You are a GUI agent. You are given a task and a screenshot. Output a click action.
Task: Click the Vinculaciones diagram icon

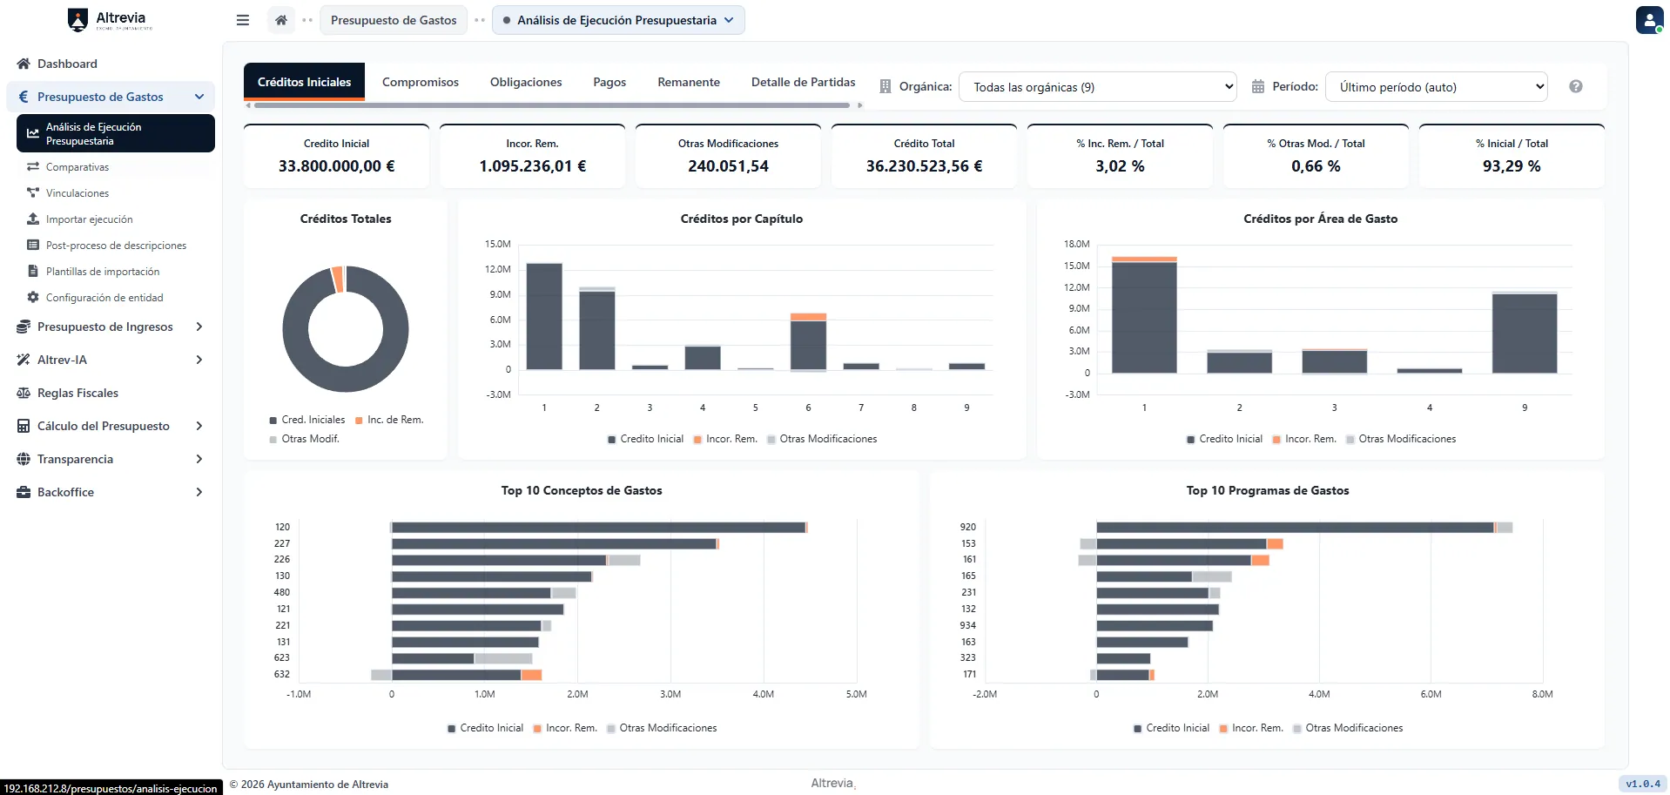pos(33,192)
